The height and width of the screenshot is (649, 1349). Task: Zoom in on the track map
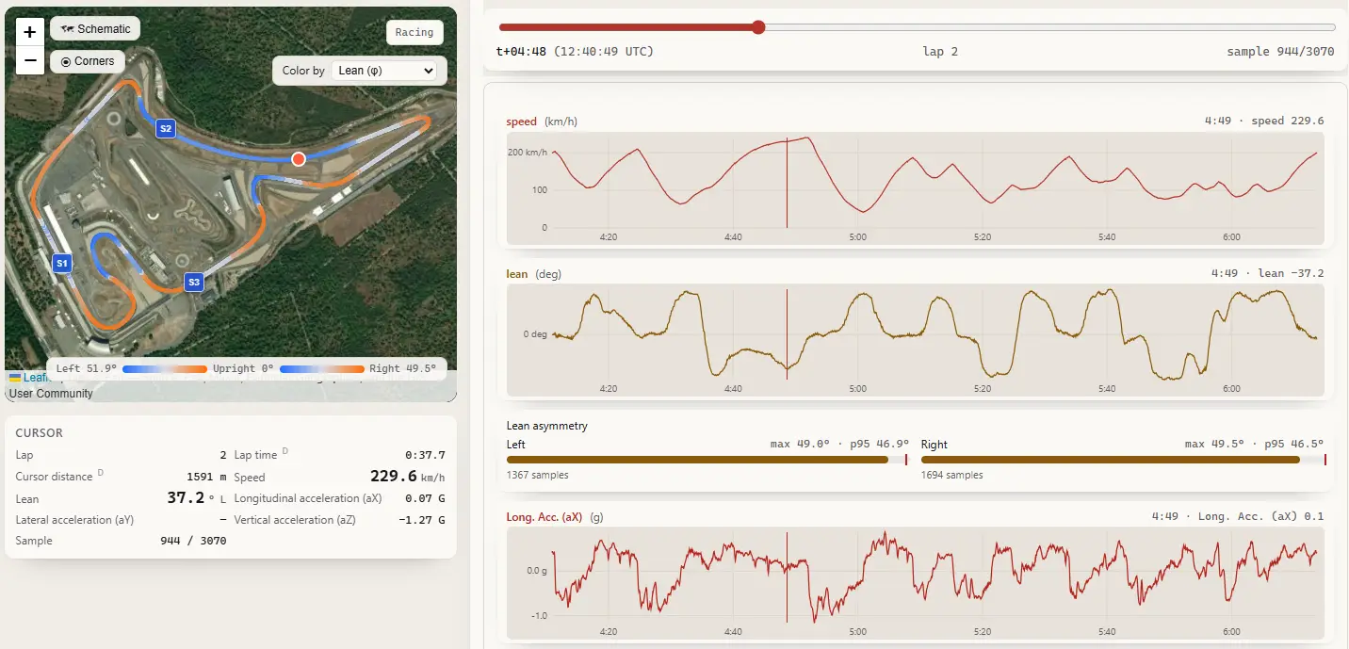click(29, 31)
